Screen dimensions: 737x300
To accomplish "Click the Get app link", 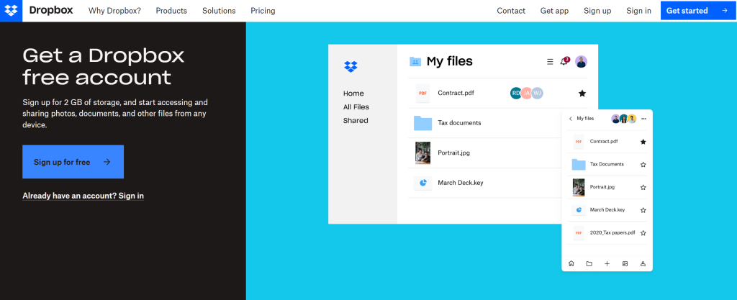I will (x=554, y=11).
